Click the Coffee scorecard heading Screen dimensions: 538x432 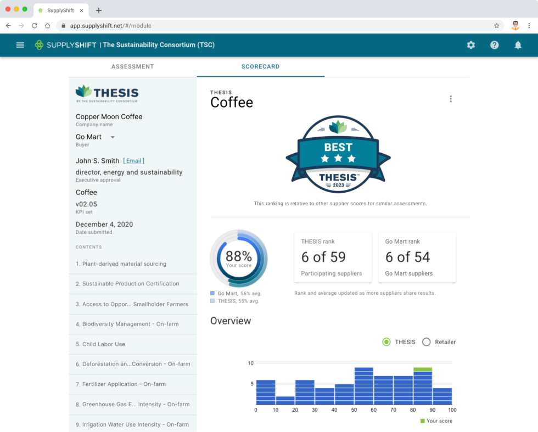[232, 102]
